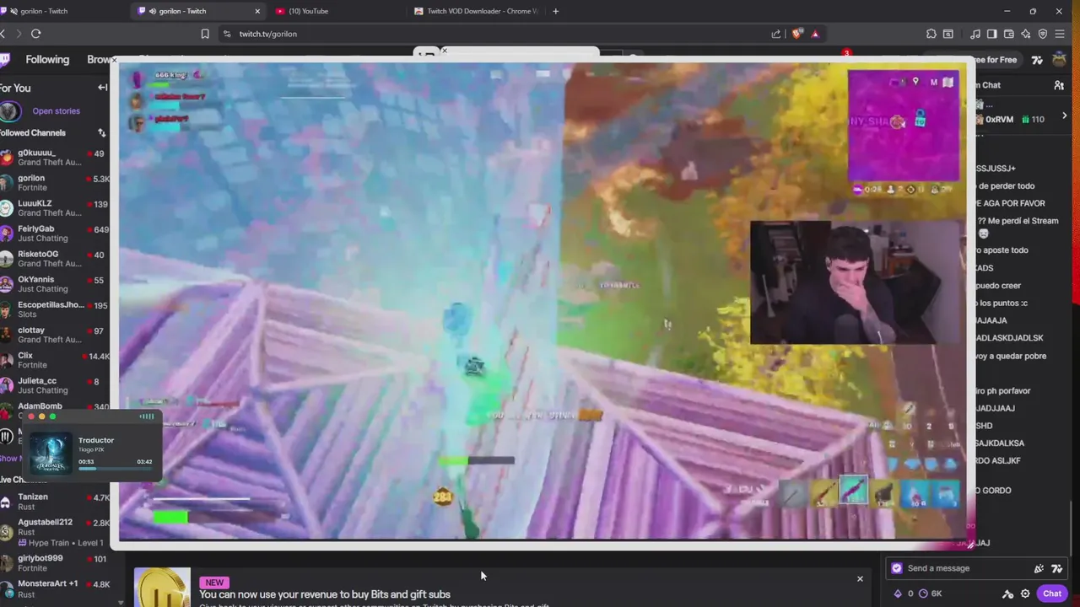Open the Tanizen Rust channel

pos(54,502)
